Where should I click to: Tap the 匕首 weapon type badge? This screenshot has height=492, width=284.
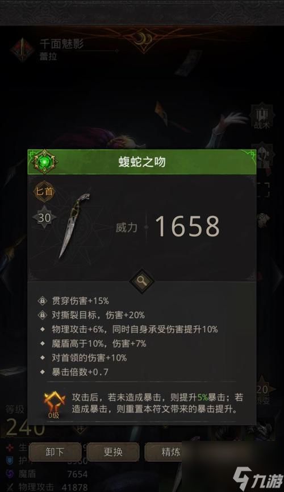[x=44, y=191]
